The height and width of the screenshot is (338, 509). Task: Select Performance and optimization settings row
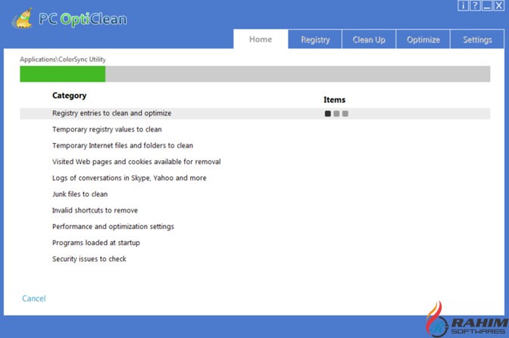(x=113, y=227)
